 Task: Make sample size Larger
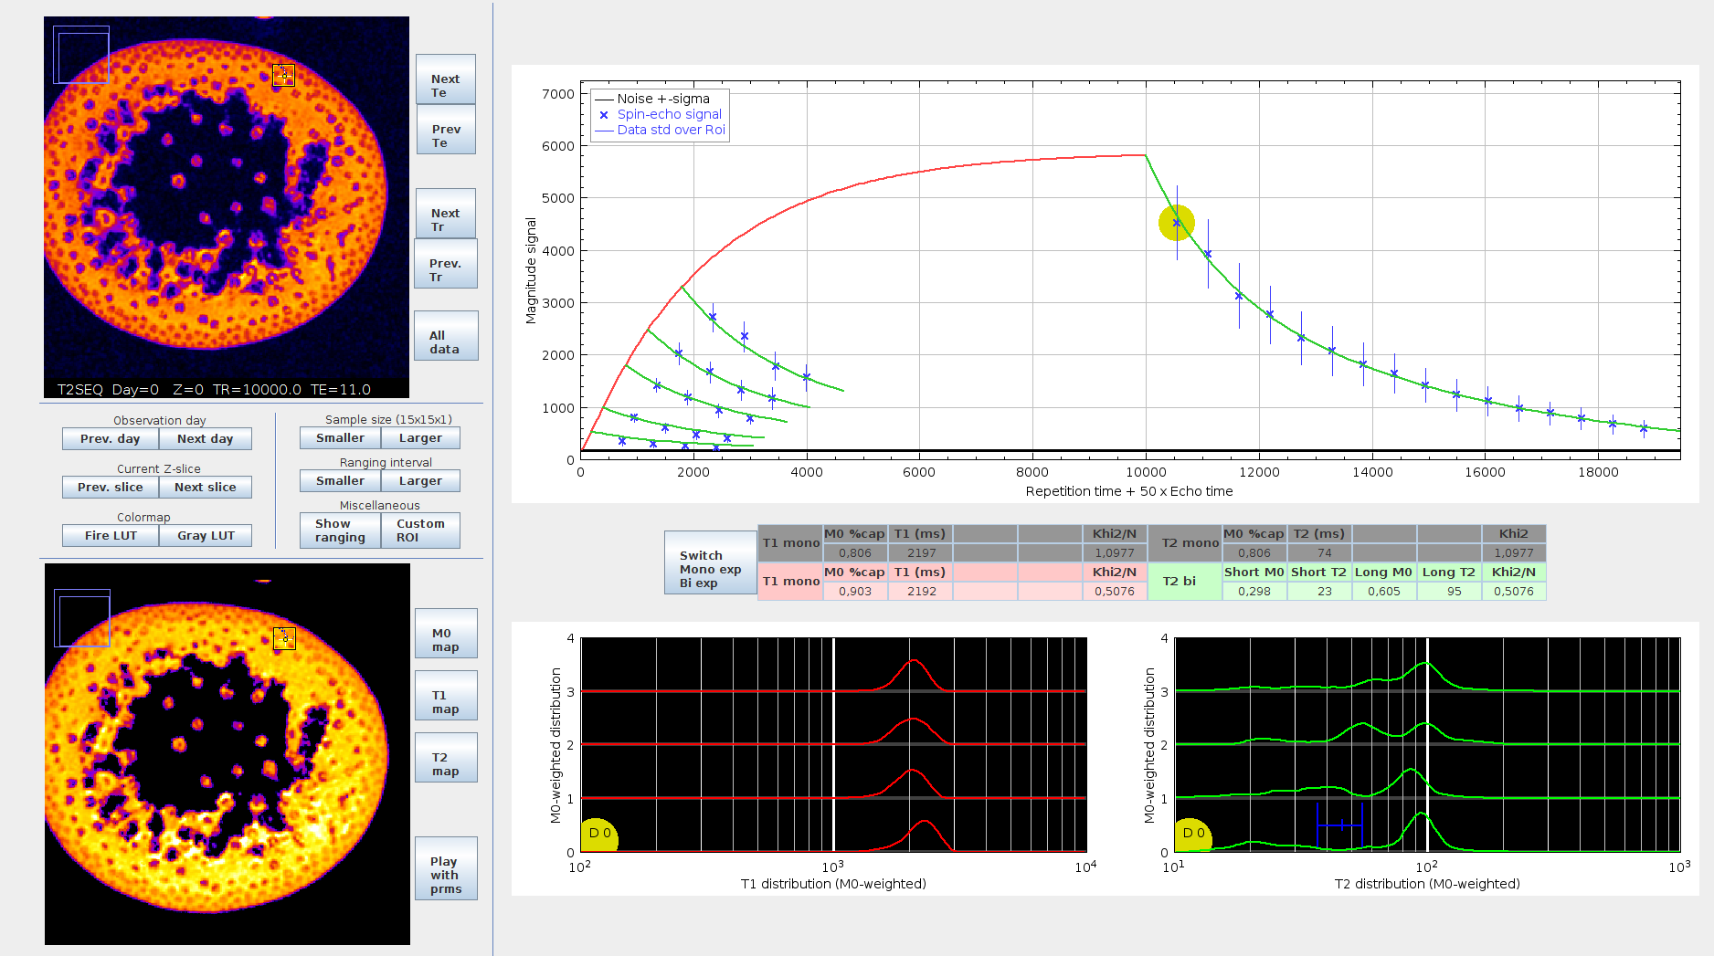coord(420,438)
